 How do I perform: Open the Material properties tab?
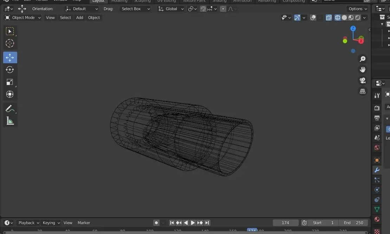(377, 219)
